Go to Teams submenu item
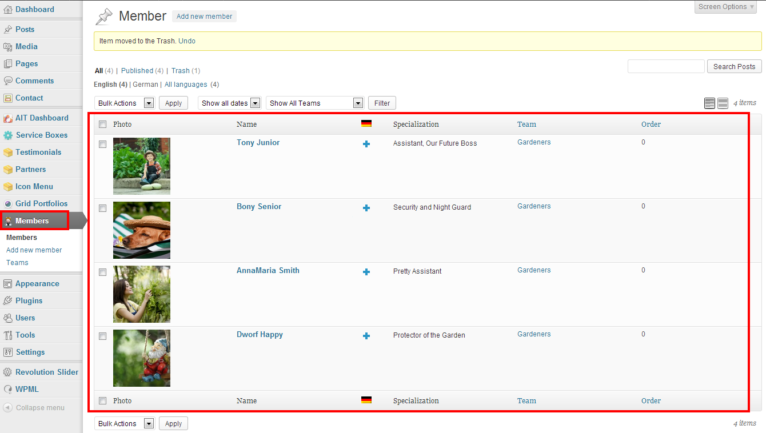Image resolution: width=766 pixels, height=433 pixels. pyautogui.click(x=17, y=263)
